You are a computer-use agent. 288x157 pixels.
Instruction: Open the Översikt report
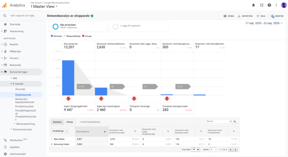point(20,89)
